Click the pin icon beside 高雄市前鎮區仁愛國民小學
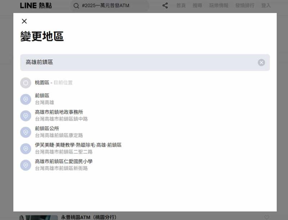 (25, 165)
